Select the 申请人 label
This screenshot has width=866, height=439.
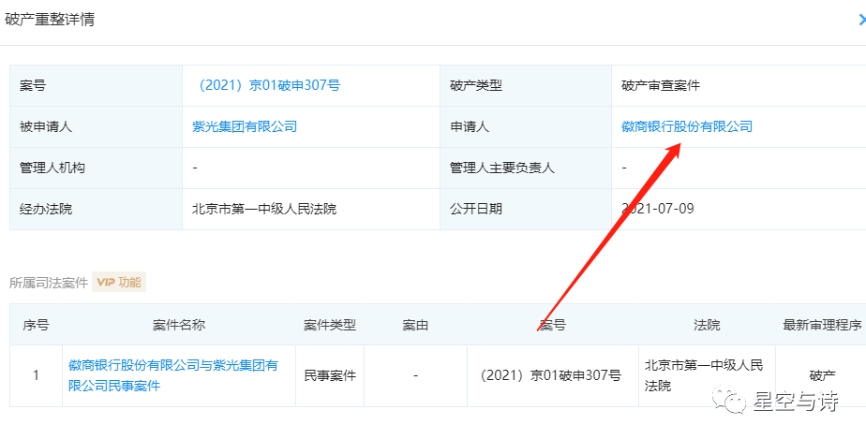click(470, 126)
